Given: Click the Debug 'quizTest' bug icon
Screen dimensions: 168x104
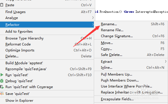Looking at the screenshot, I should [x=2, y=81].
